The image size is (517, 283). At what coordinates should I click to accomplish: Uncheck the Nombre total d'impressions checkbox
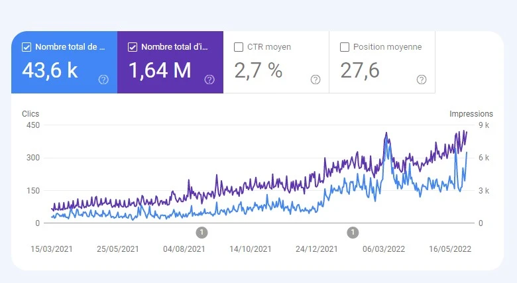pyautogui.click(x=133, y=47)
